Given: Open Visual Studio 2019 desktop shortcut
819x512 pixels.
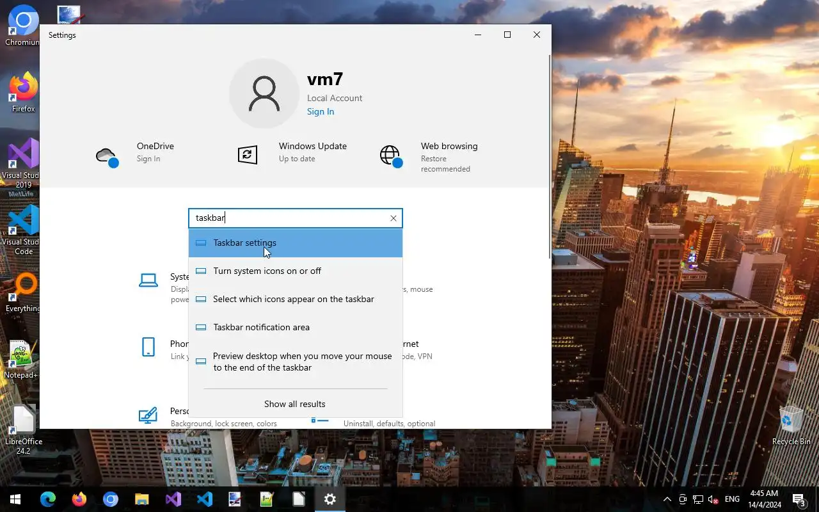Looking at the screenshot, I should 23,164.
